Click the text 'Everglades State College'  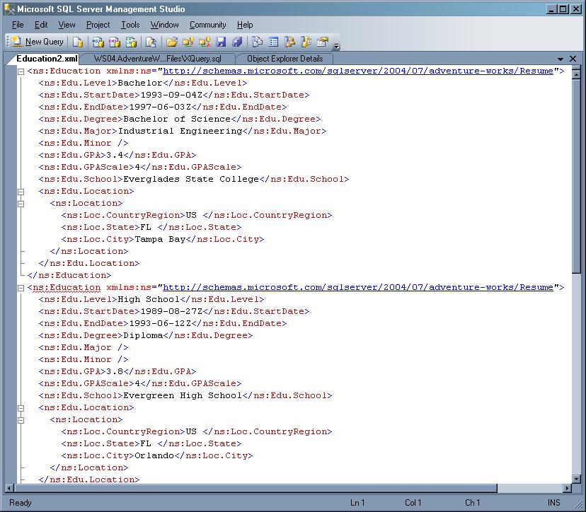(191, 179)
